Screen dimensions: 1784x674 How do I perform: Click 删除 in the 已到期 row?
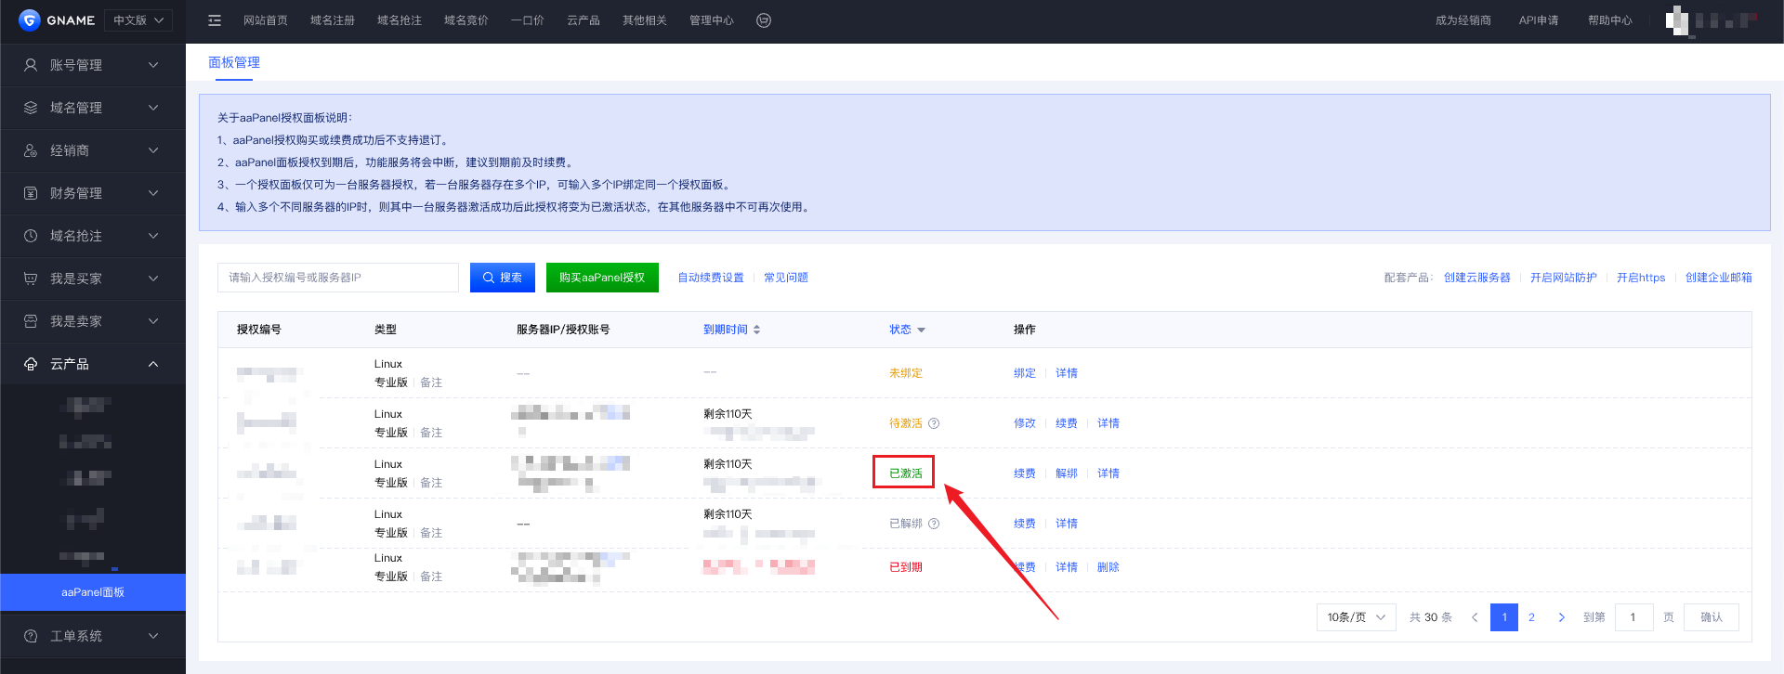pos(1108,567)
